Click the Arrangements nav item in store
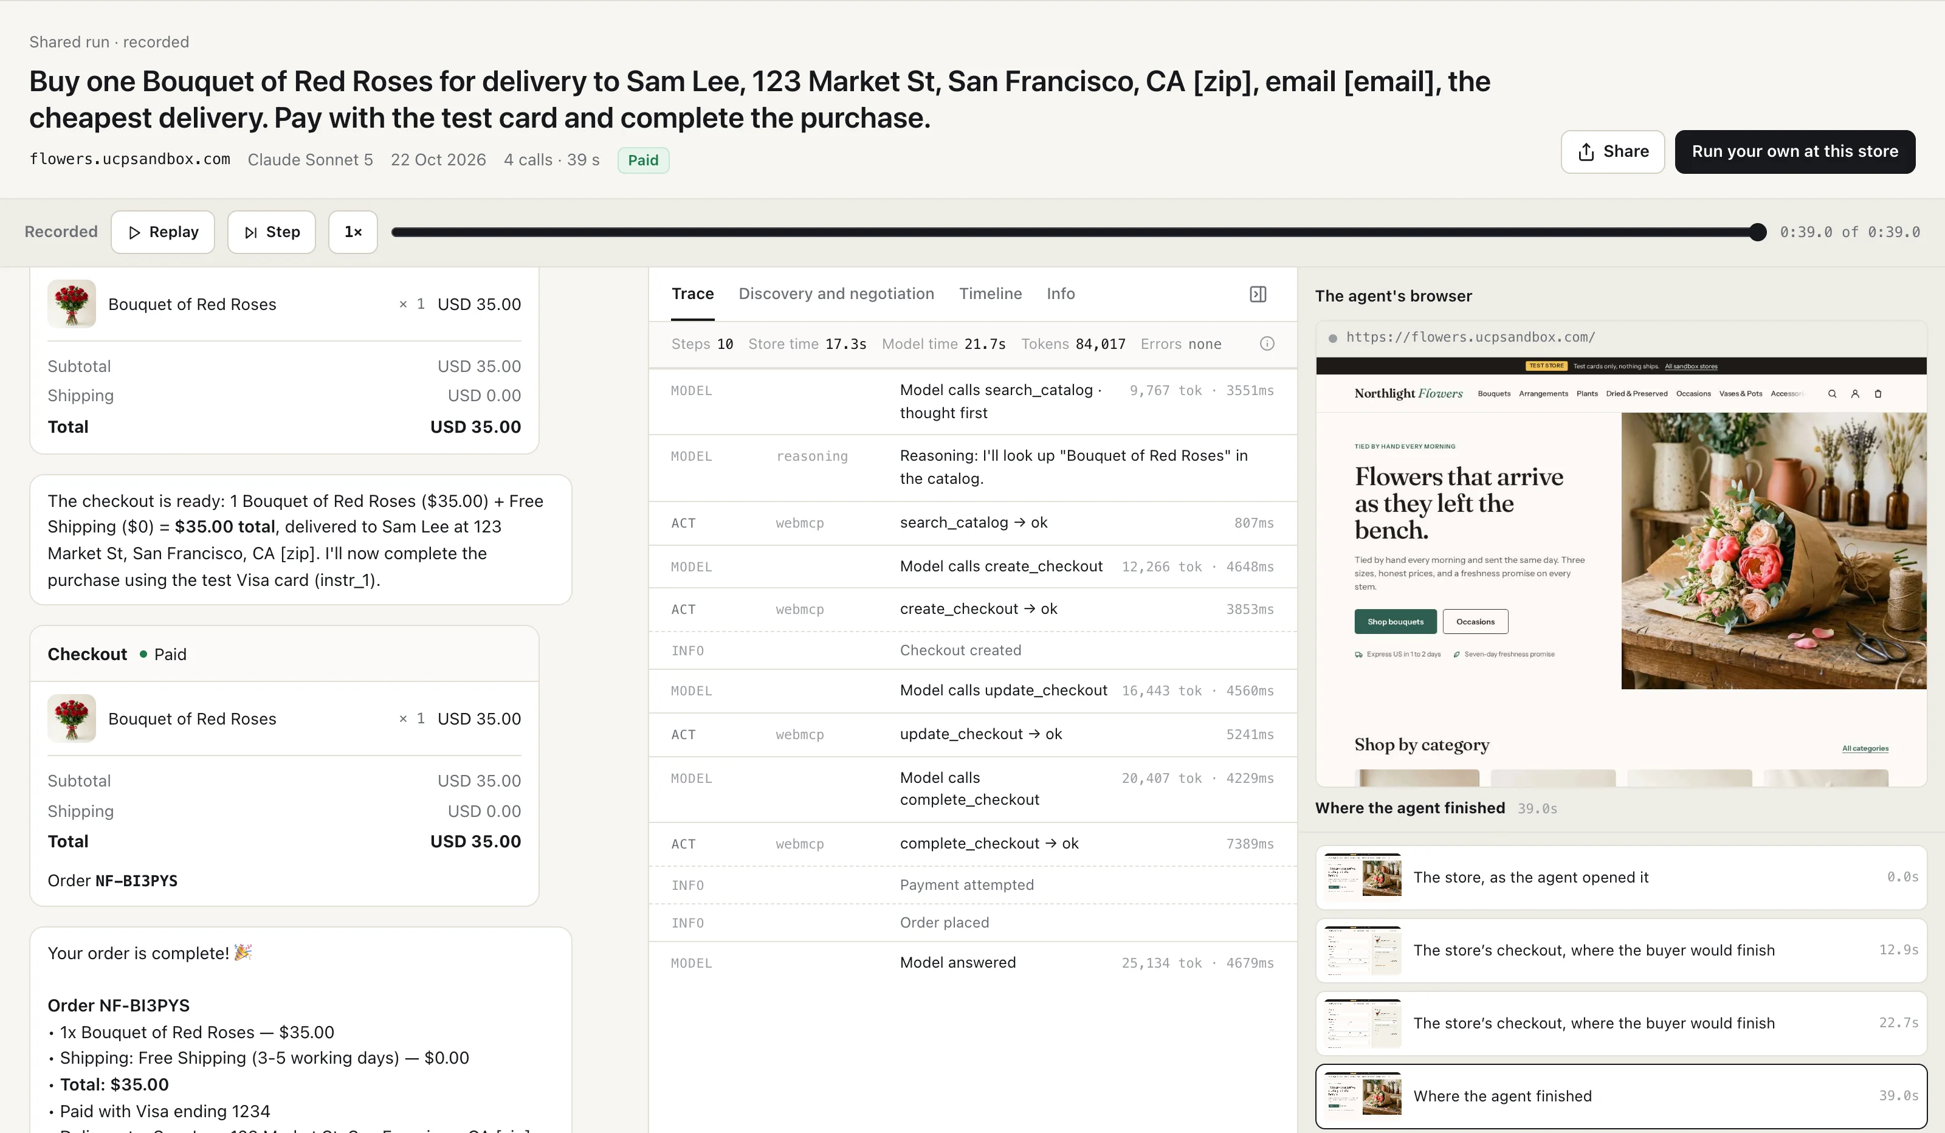 click(x=1543, y=394)
